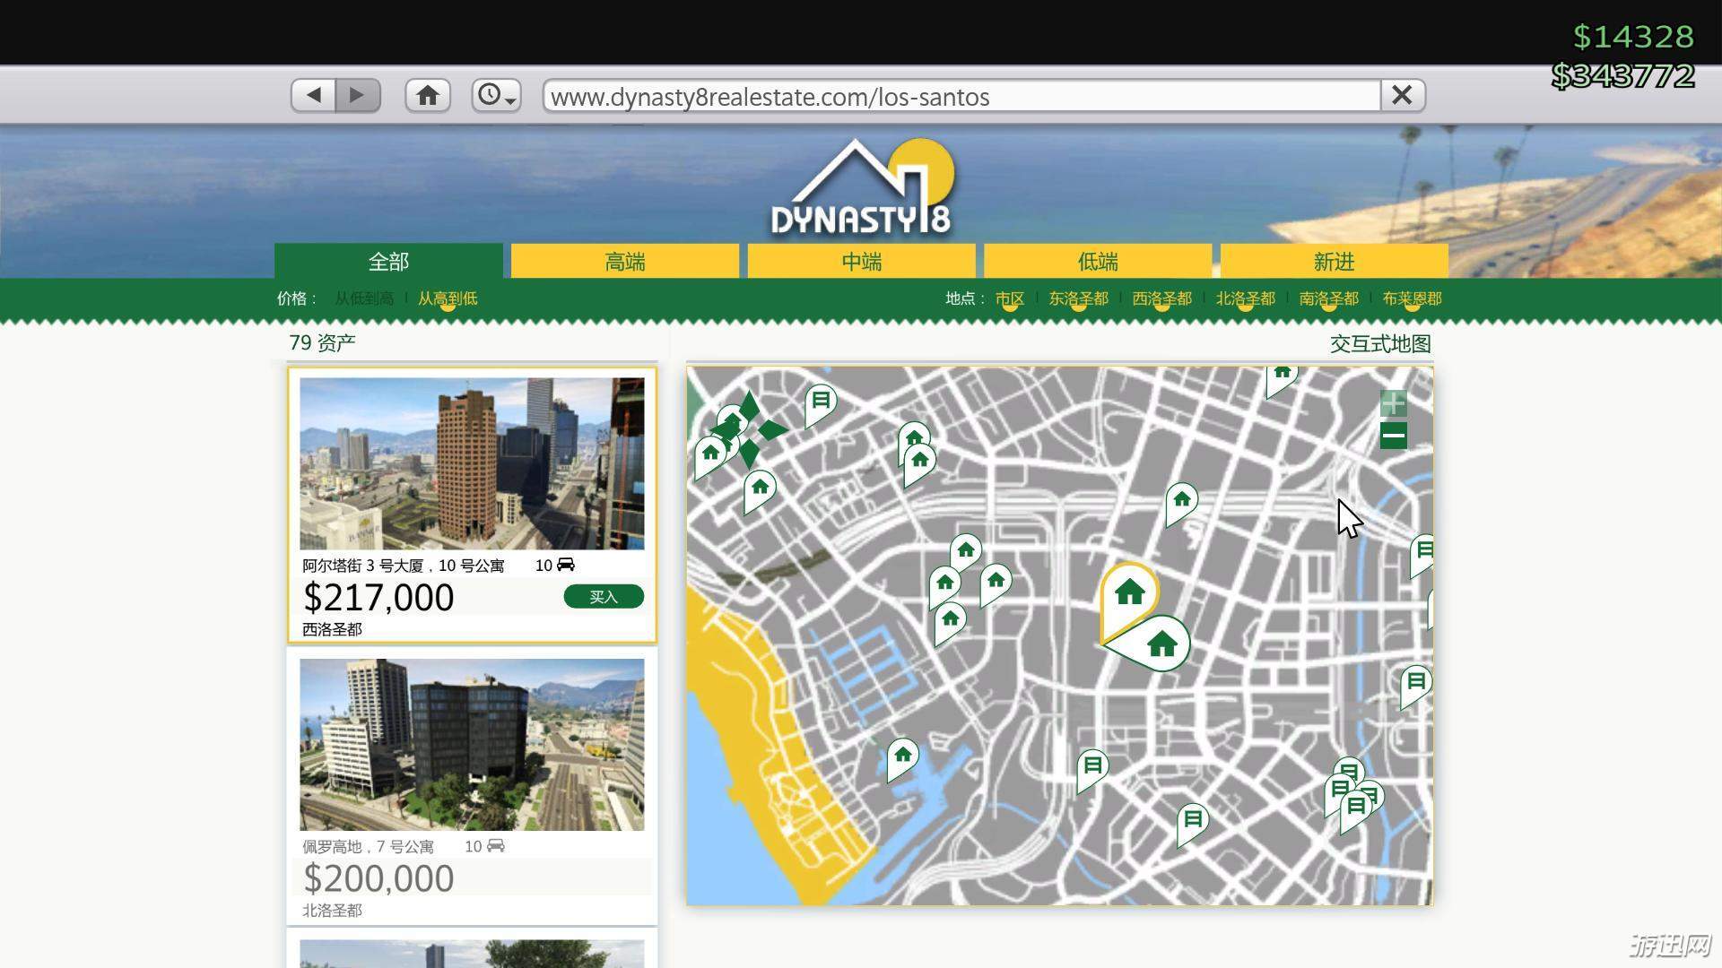Zoom out the map with minus button
This screenshot has width=1722, height=968.
(x=1393, y=436)
